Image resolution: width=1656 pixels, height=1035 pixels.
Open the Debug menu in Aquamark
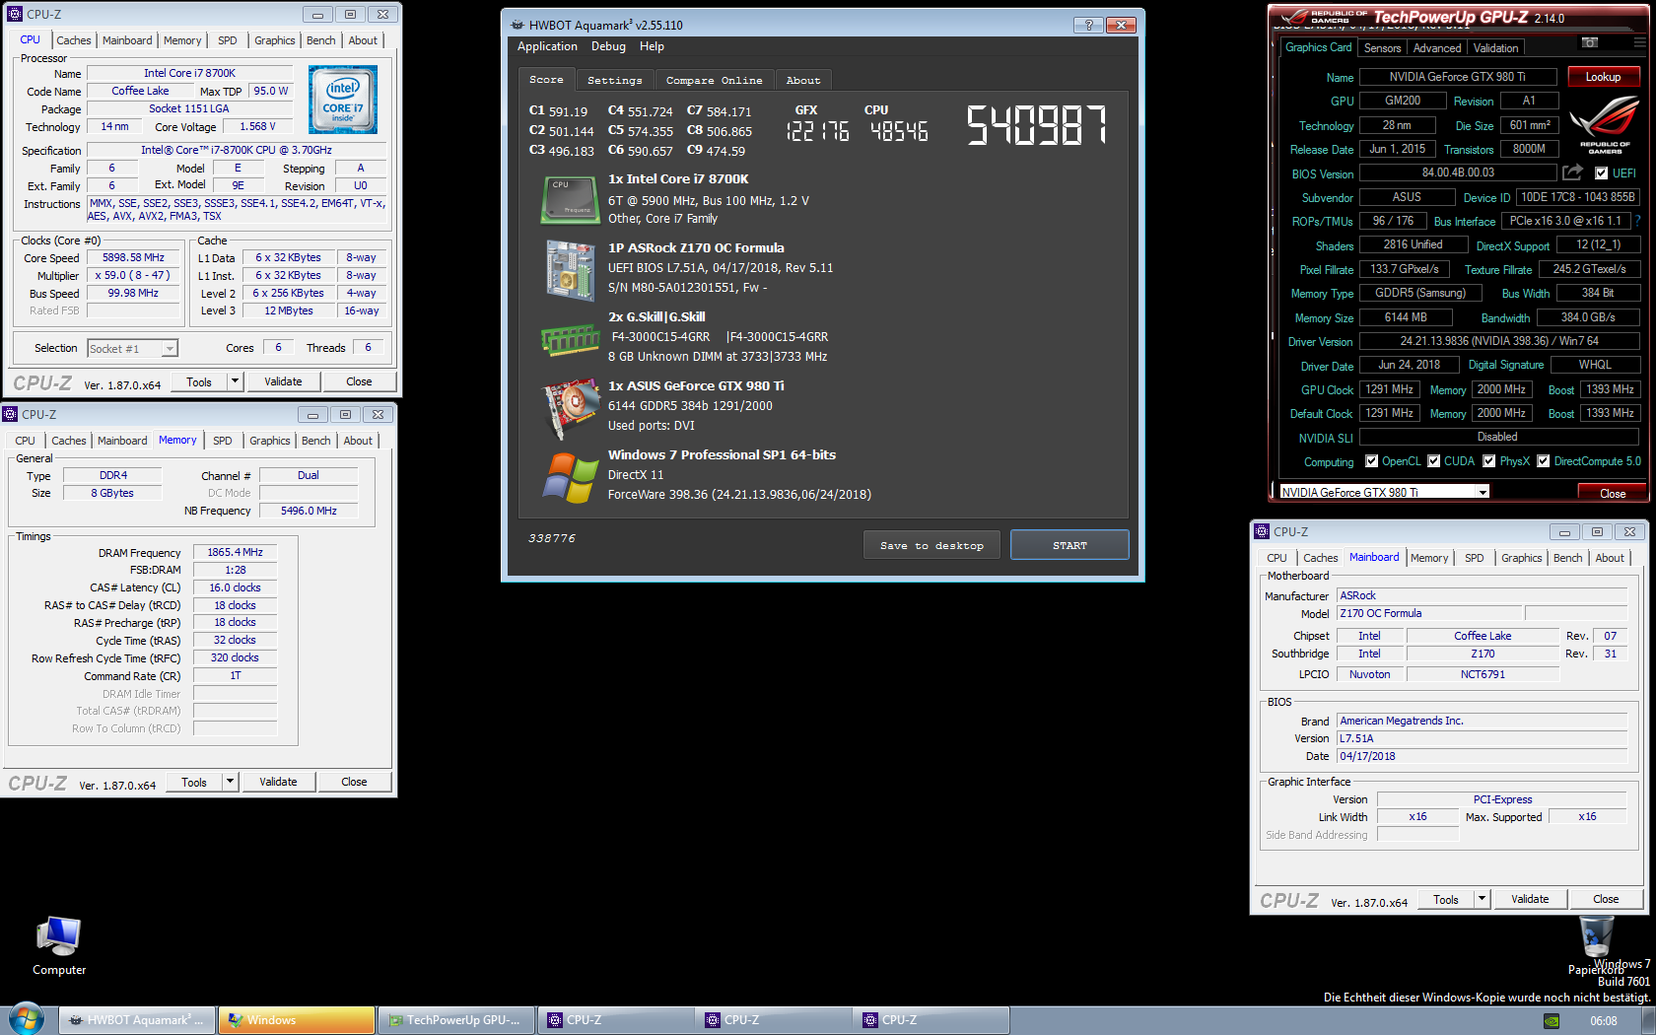click(608, 46)
